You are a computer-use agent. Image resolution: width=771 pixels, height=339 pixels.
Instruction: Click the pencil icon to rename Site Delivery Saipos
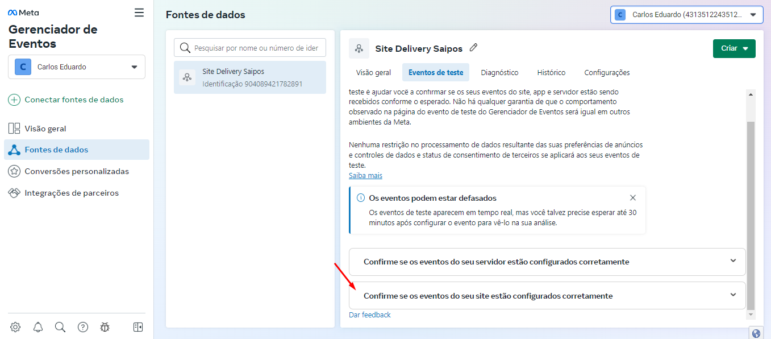473,48
